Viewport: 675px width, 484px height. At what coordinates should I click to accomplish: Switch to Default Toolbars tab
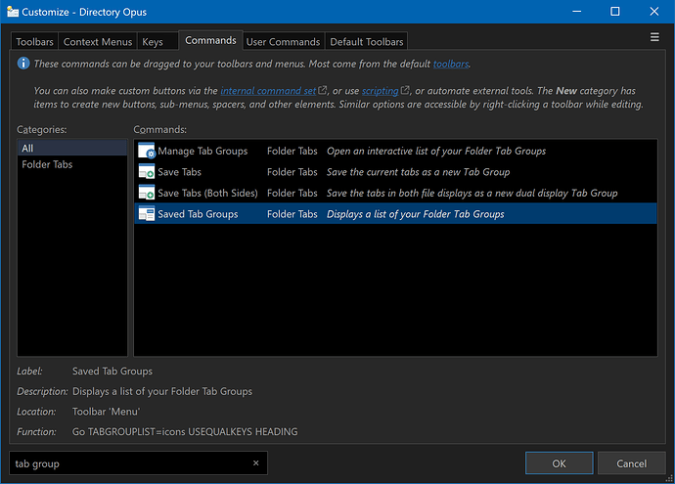(366, 42)
